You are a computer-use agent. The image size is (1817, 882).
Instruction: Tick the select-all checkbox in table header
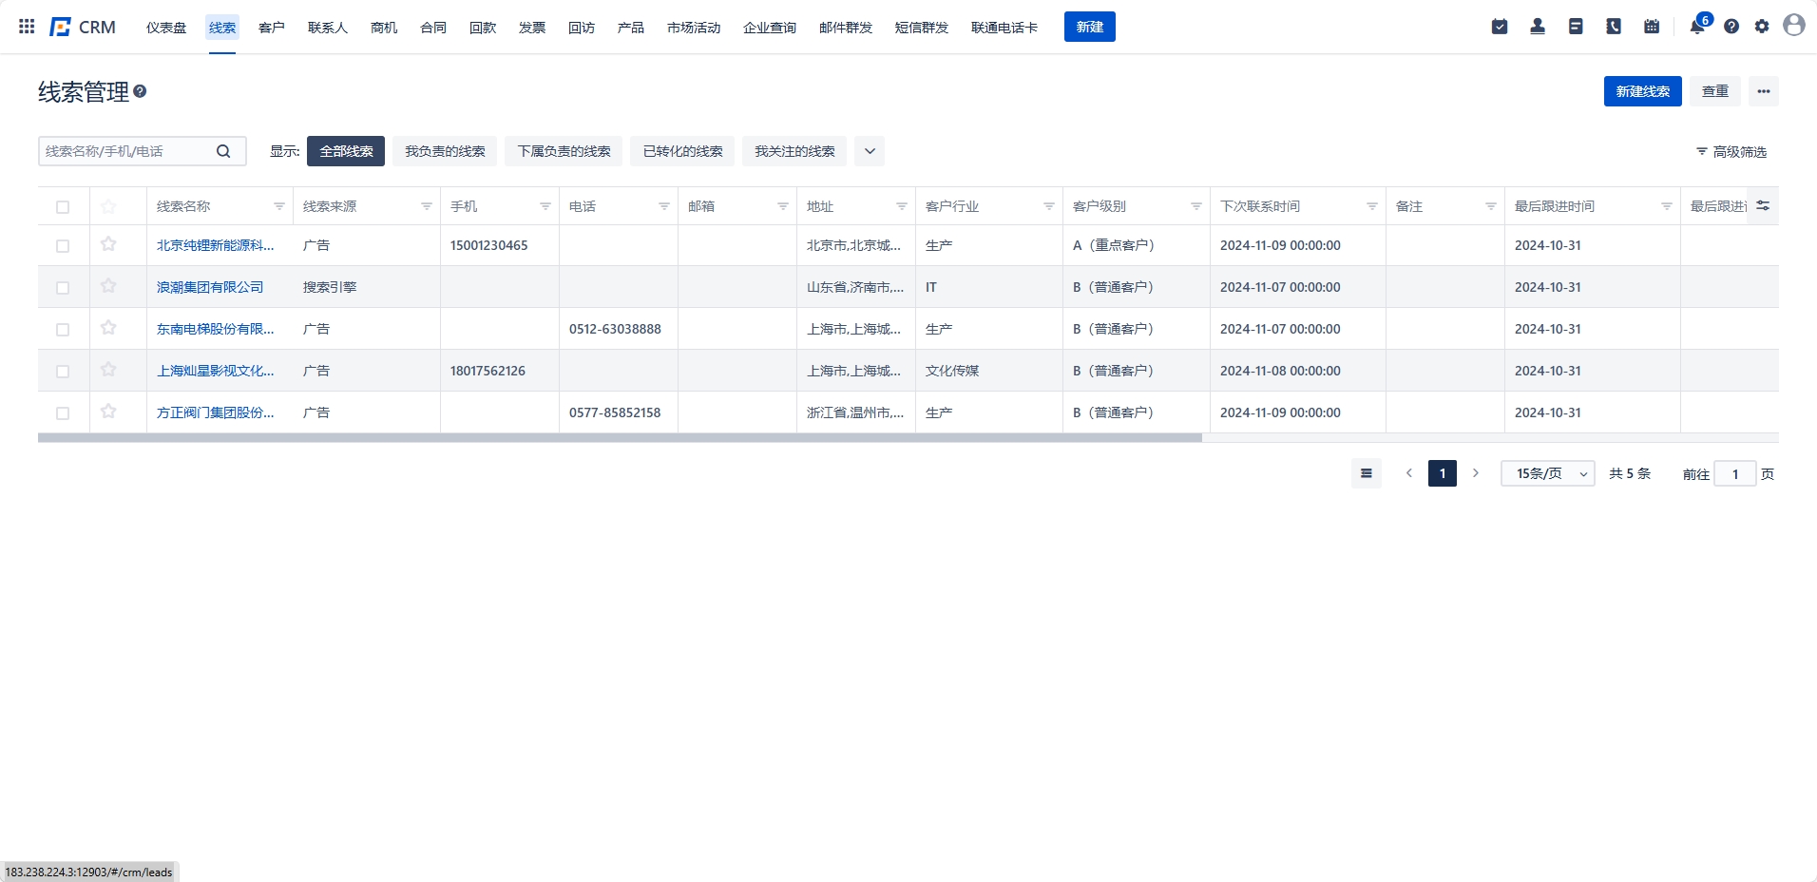63,207
